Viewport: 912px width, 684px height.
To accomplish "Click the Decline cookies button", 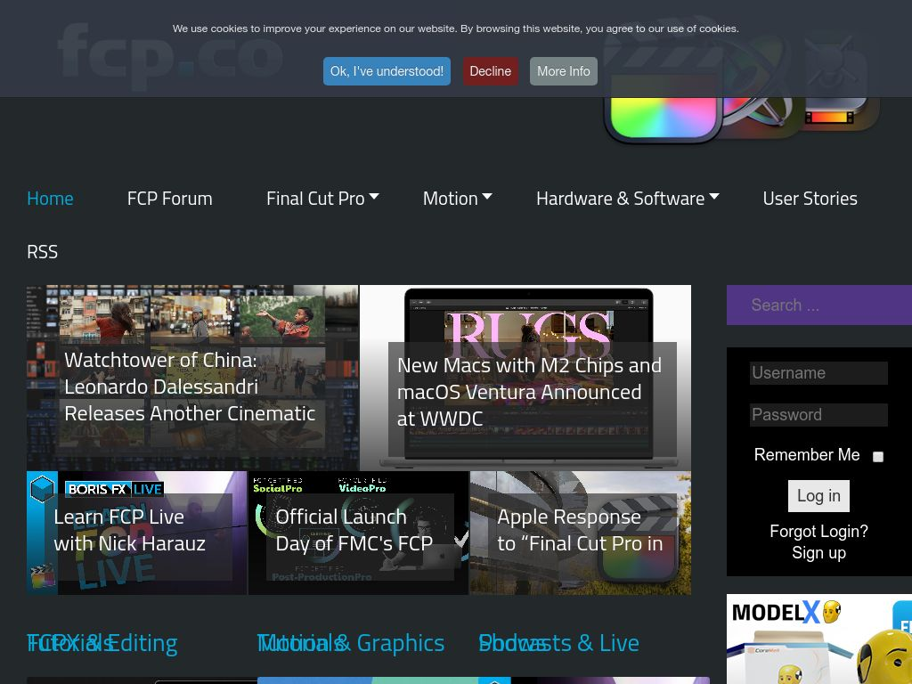I will coord(491,71).
